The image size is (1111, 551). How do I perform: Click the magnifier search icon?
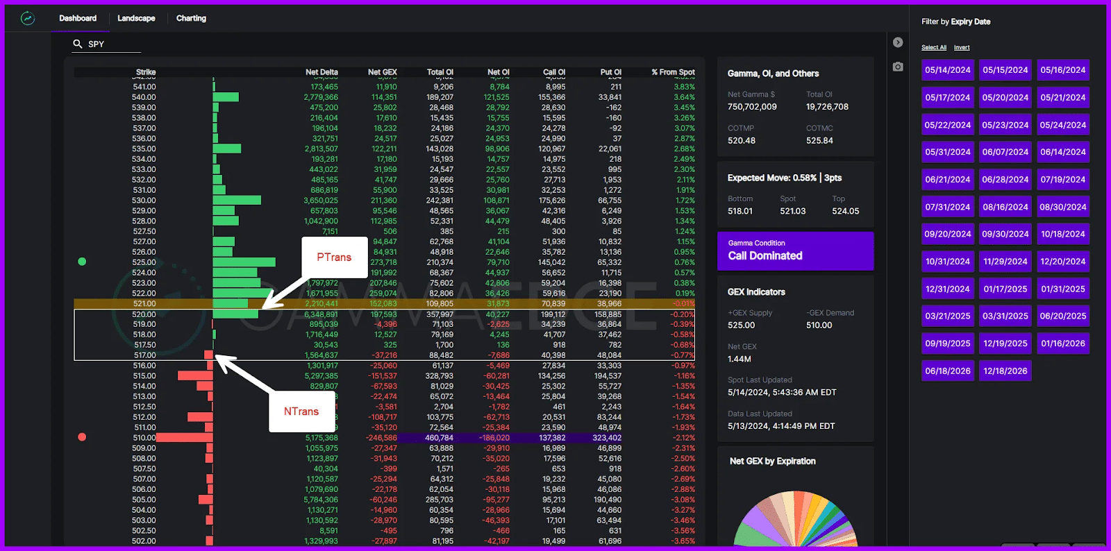click(x=78, y=44)
